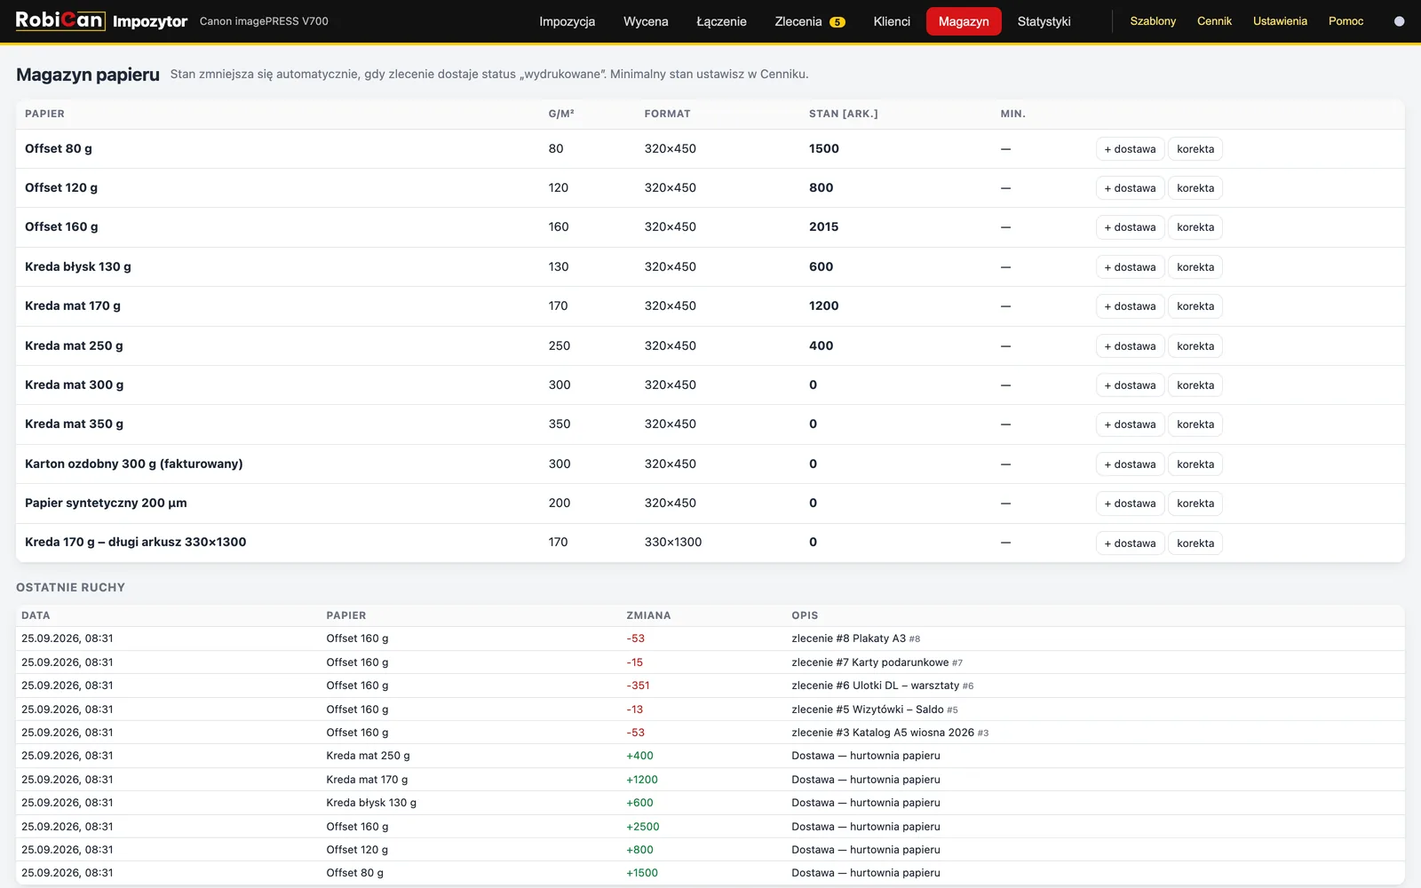Add delivery for Kreda mat 250 g

coord(1130,346)
